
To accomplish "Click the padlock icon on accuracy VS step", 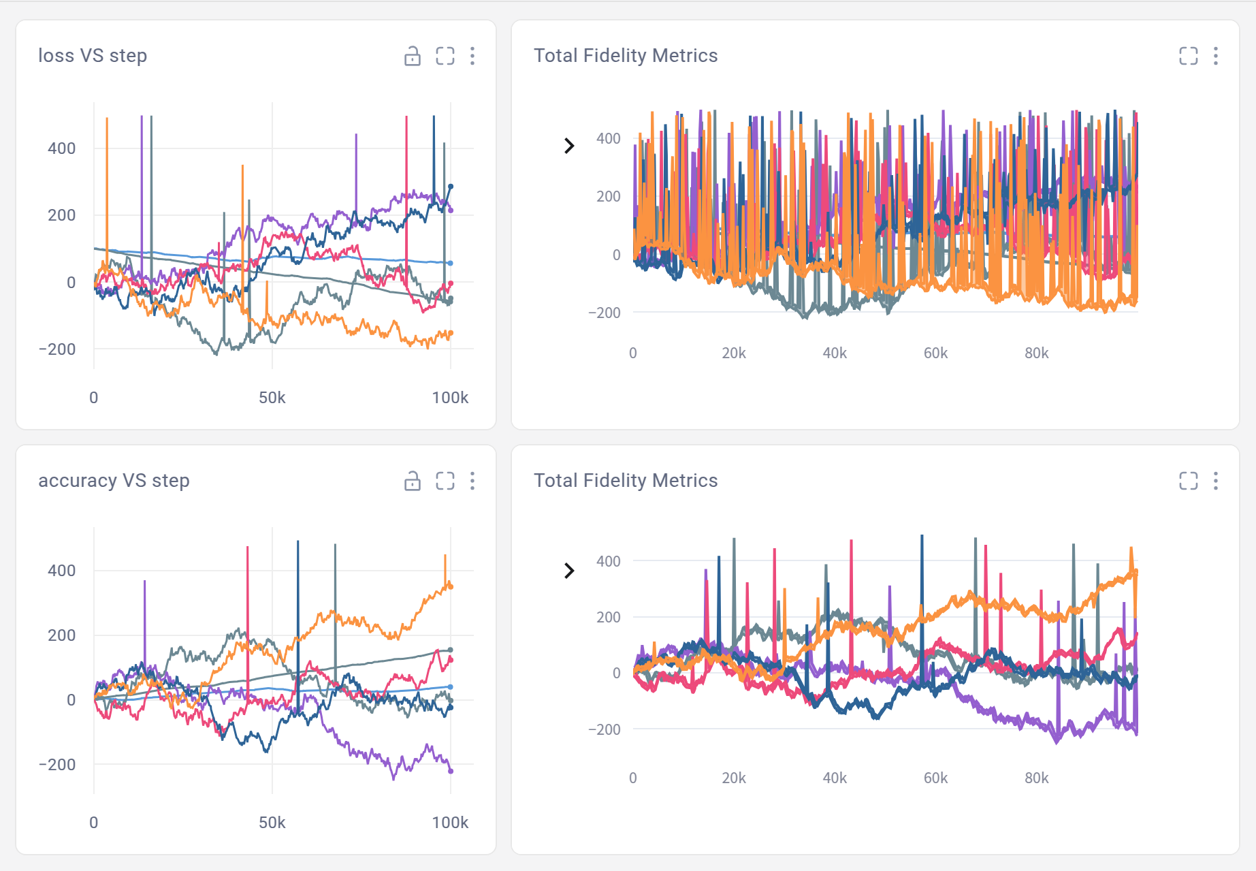I will (x=413, y=481).
